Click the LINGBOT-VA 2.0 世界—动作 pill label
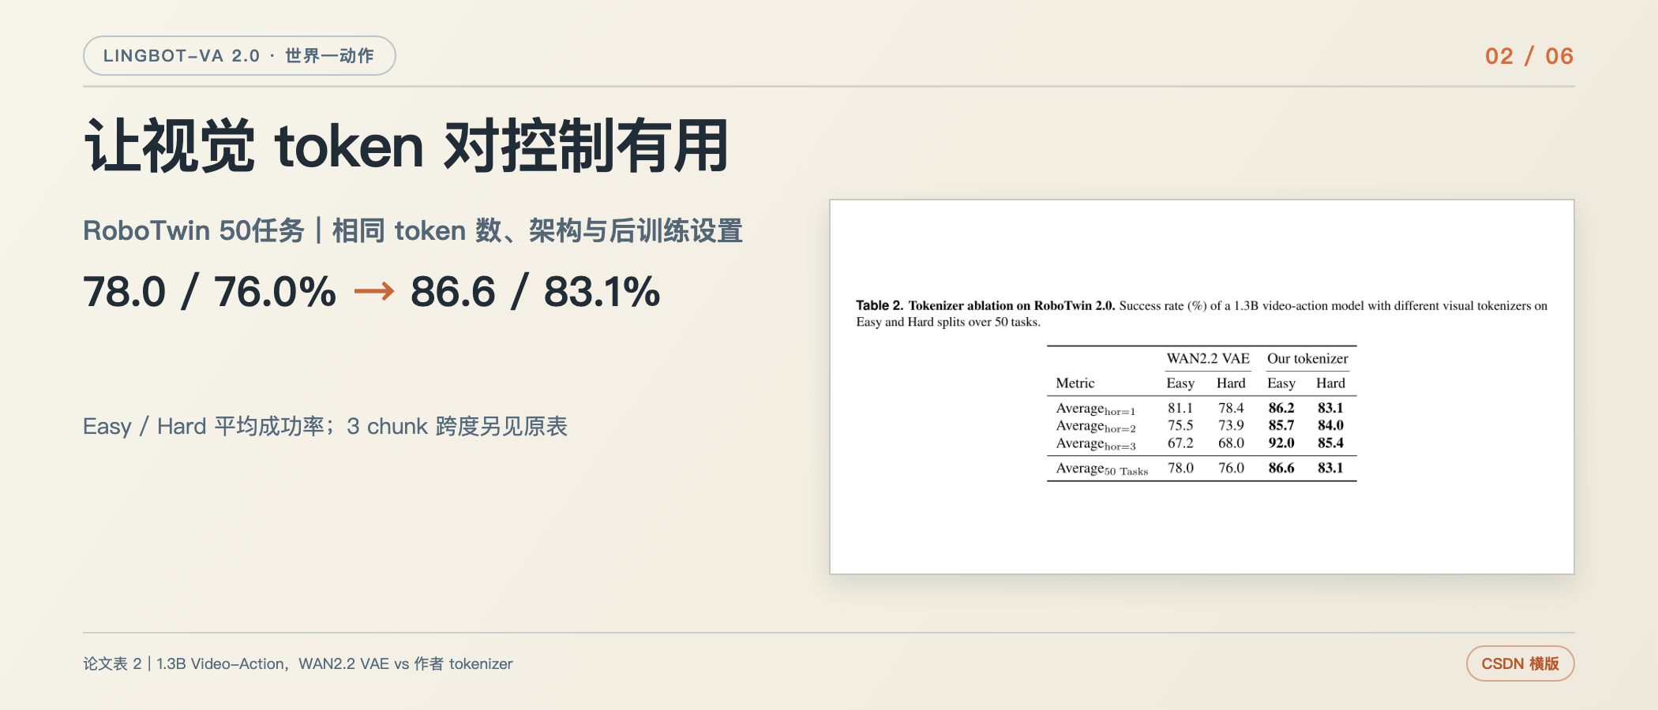 point(239,56)
